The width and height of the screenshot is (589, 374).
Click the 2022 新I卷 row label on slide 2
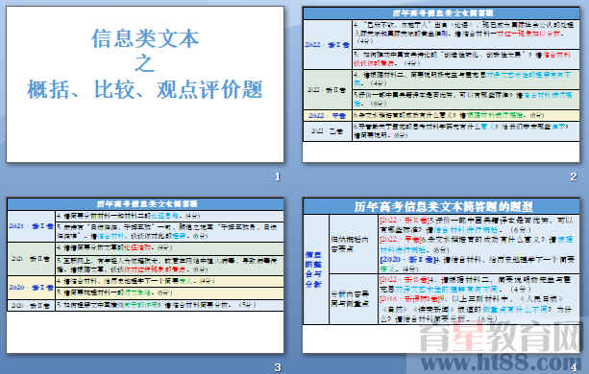328,45
